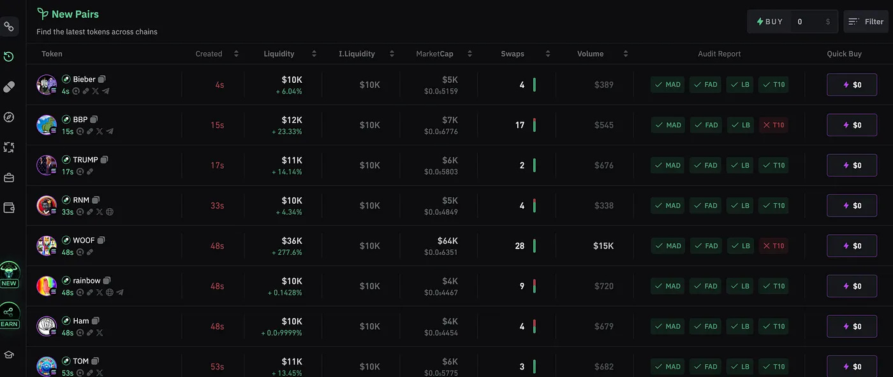This screenshot has height=377, width=893.
Task: Sort the Liquidity column using its sort arrows
Action: coord(314,53)
